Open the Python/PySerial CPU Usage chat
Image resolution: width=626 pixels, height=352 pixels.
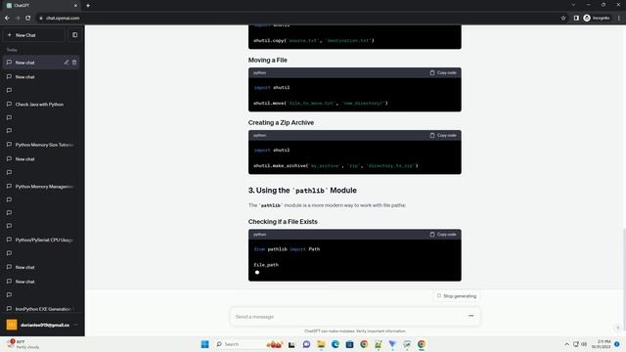tap(41, 240)
